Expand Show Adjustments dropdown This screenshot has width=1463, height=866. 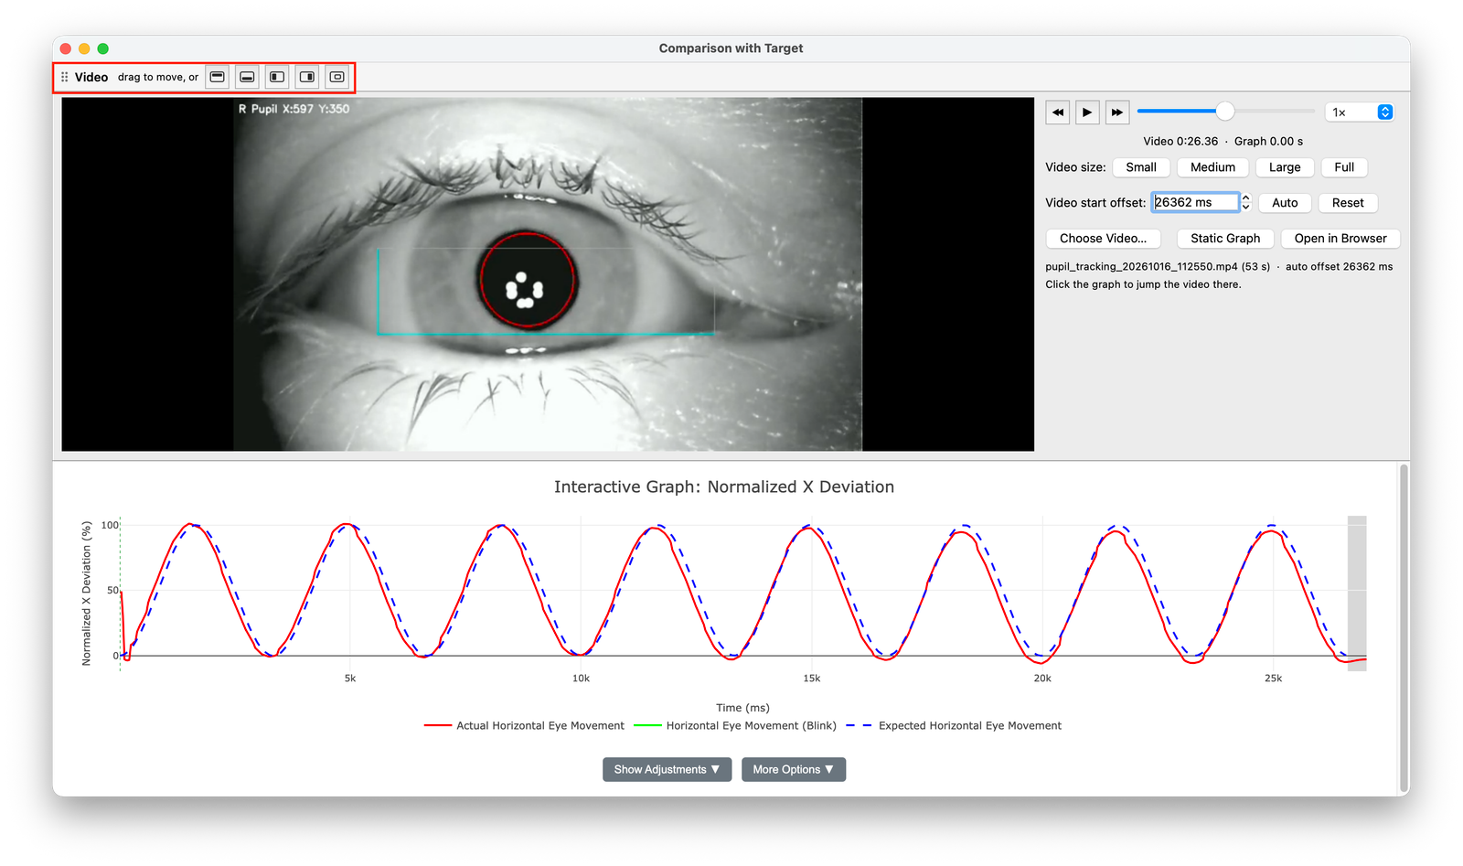(667, 769)
